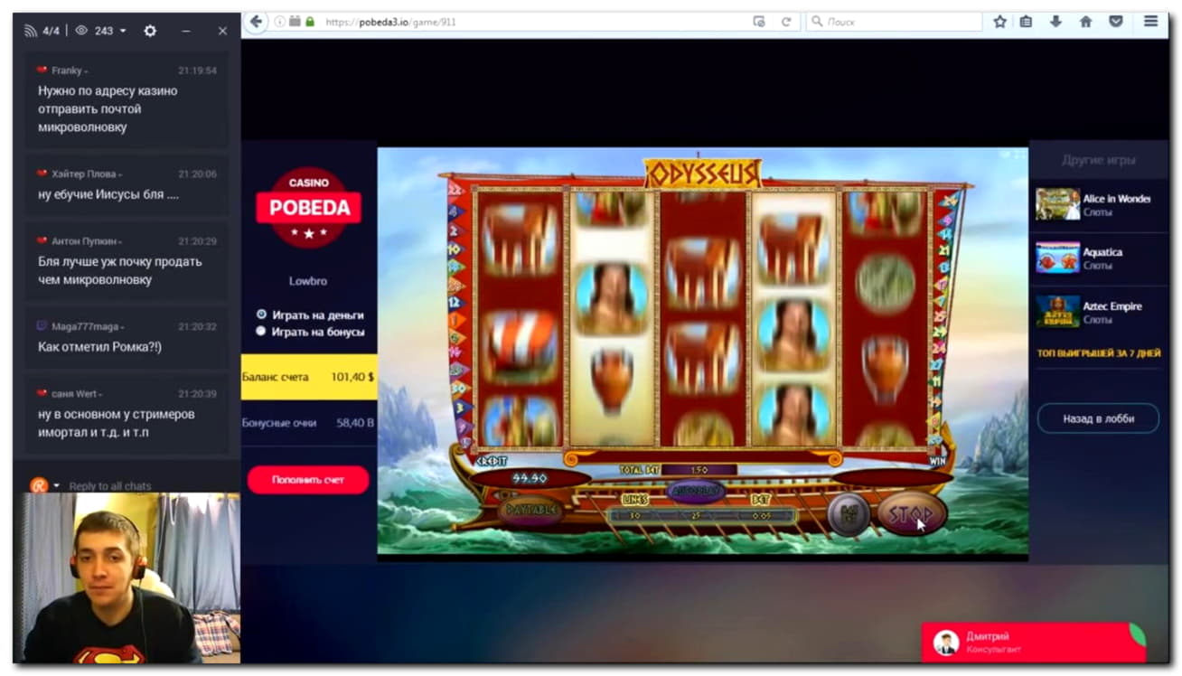Image resolution: width=1182 pixels, height=676 pixels.
Task: Open the bookmarks list clipboard icon
Action: pyautogui.click(x=1026, y=22)
